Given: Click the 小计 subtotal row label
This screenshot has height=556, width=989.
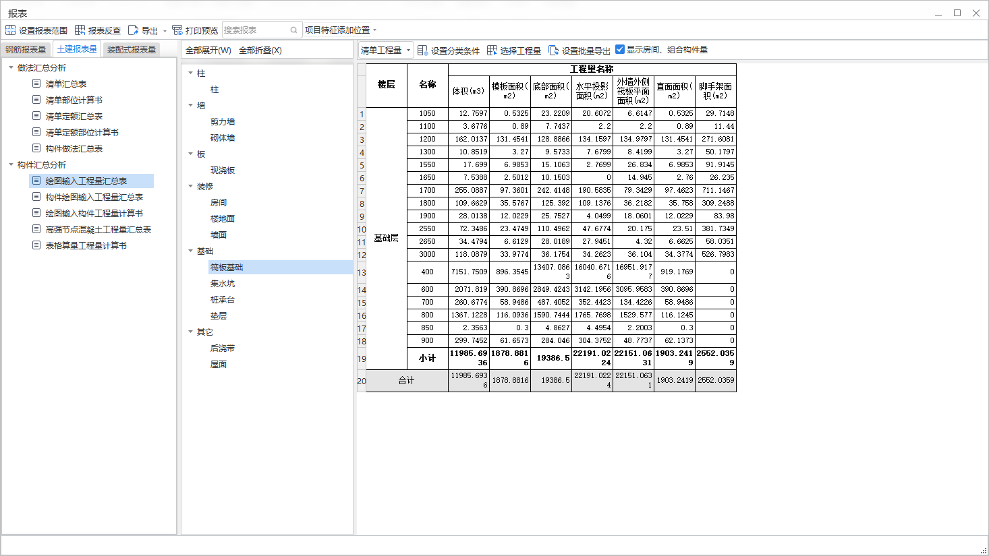Looking at the screenshot, I should click(x=428, y=358).
